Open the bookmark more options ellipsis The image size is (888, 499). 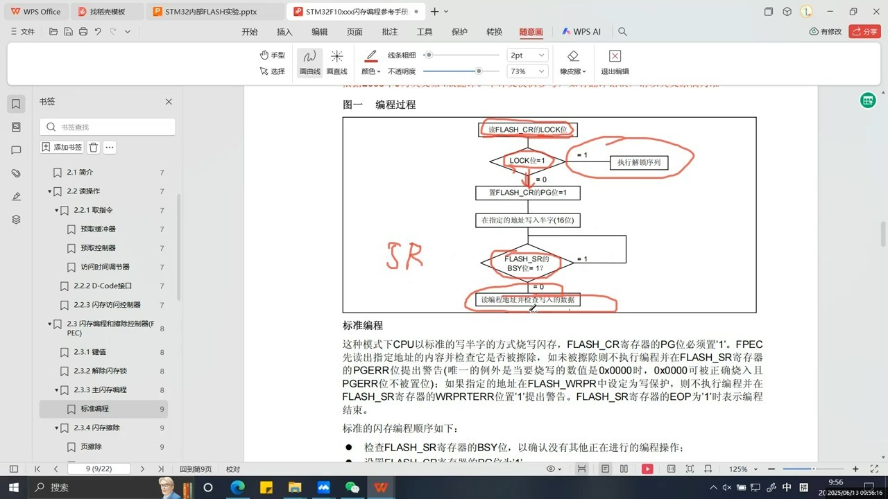pos(110,147)
